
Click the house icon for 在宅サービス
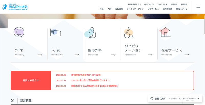165,32
